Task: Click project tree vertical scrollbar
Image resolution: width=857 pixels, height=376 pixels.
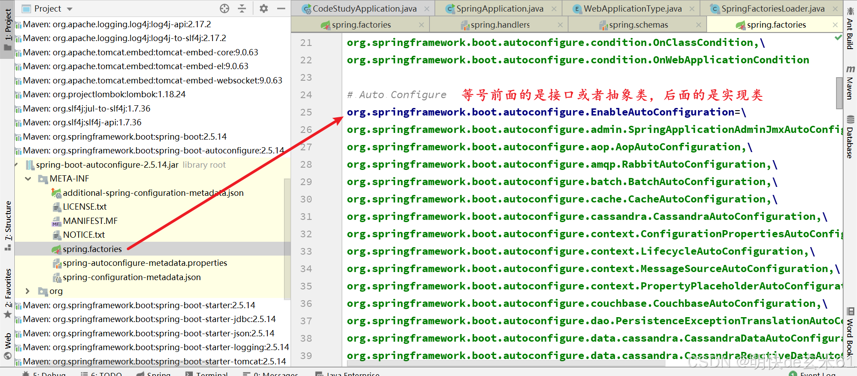Action: click(287, 239)
